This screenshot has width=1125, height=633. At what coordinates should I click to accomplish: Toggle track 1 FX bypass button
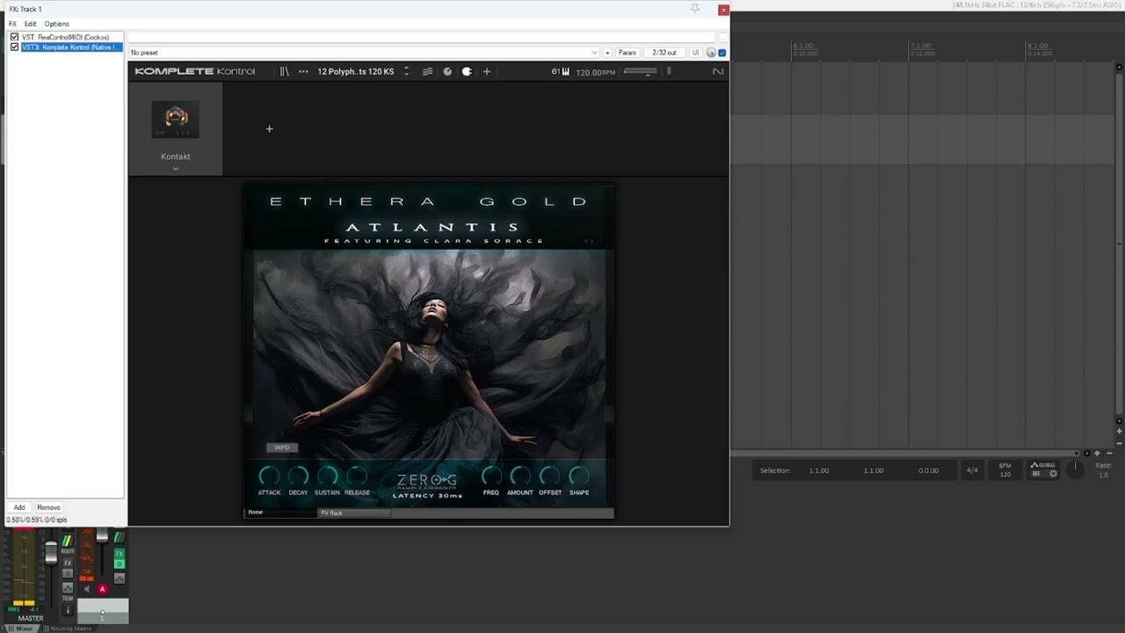[x=120, y=564]
